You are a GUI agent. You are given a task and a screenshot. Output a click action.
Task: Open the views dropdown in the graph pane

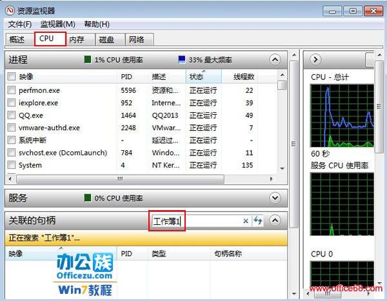(370, 59)
